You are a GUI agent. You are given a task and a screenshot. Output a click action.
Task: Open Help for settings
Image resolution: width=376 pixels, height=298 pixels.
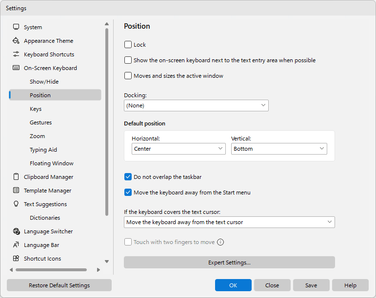coord(350,285)
